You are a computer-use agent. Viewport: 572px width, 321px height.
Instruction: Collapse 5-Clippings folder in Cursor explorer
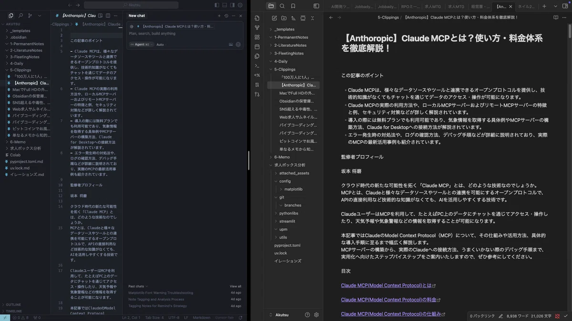pyautogui.click(x=25, y=70)
